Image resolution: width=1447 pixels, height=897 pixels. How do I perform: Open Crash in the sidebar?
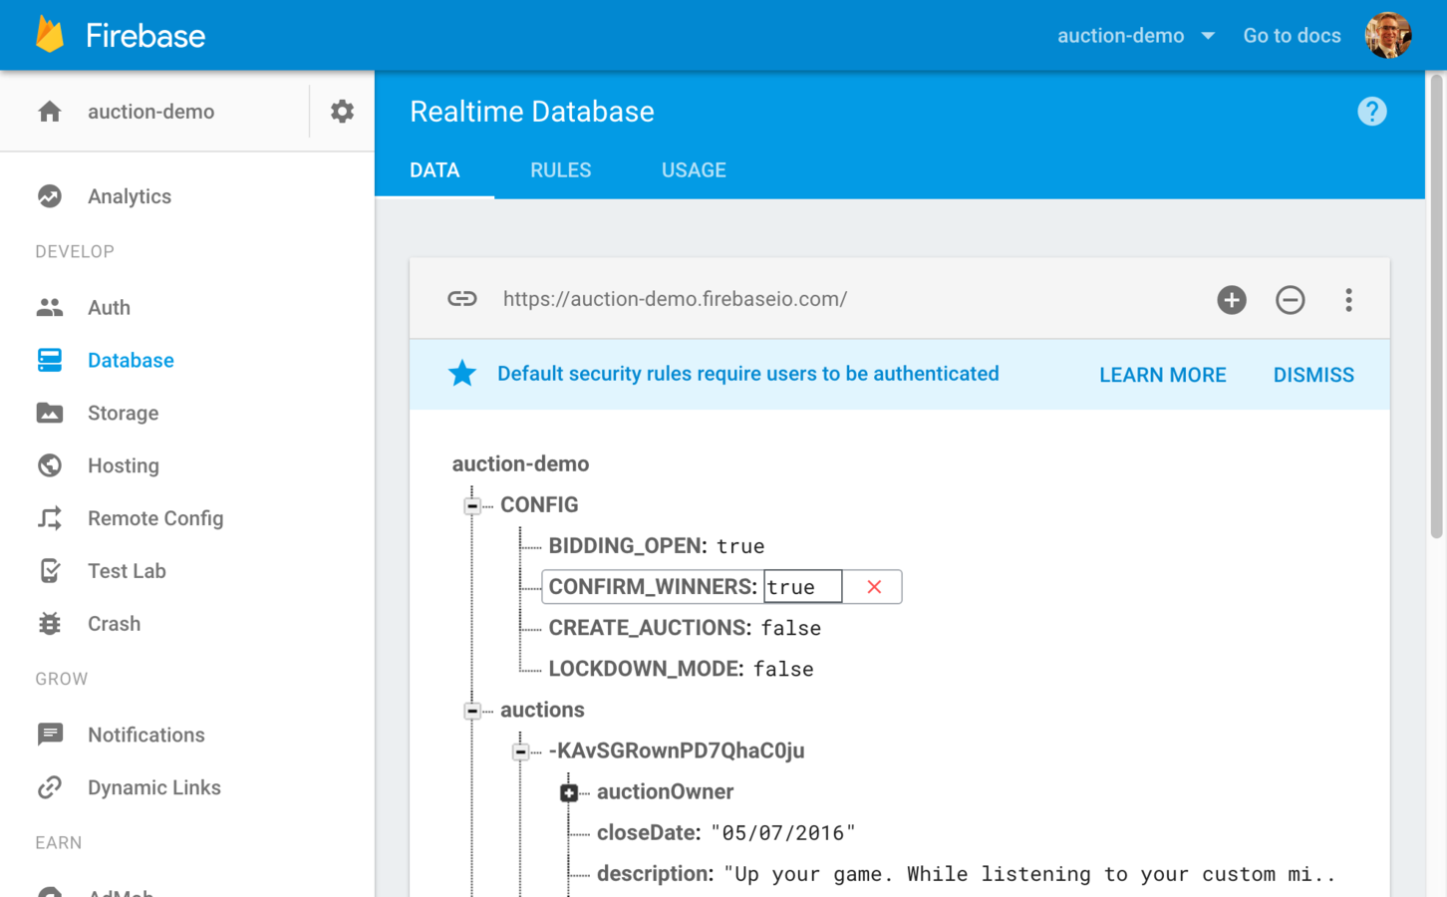click(x=114, y=624)
